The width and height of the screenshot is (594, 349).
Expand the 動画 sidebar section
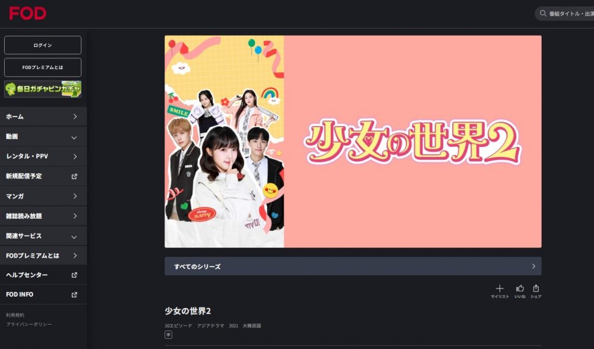[x=43, y=137]
